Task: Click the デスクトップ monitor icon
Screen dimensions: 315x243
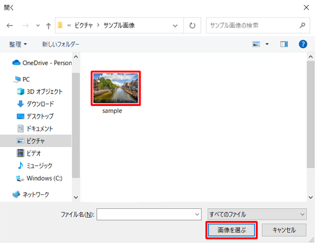Action: [20, 116]
